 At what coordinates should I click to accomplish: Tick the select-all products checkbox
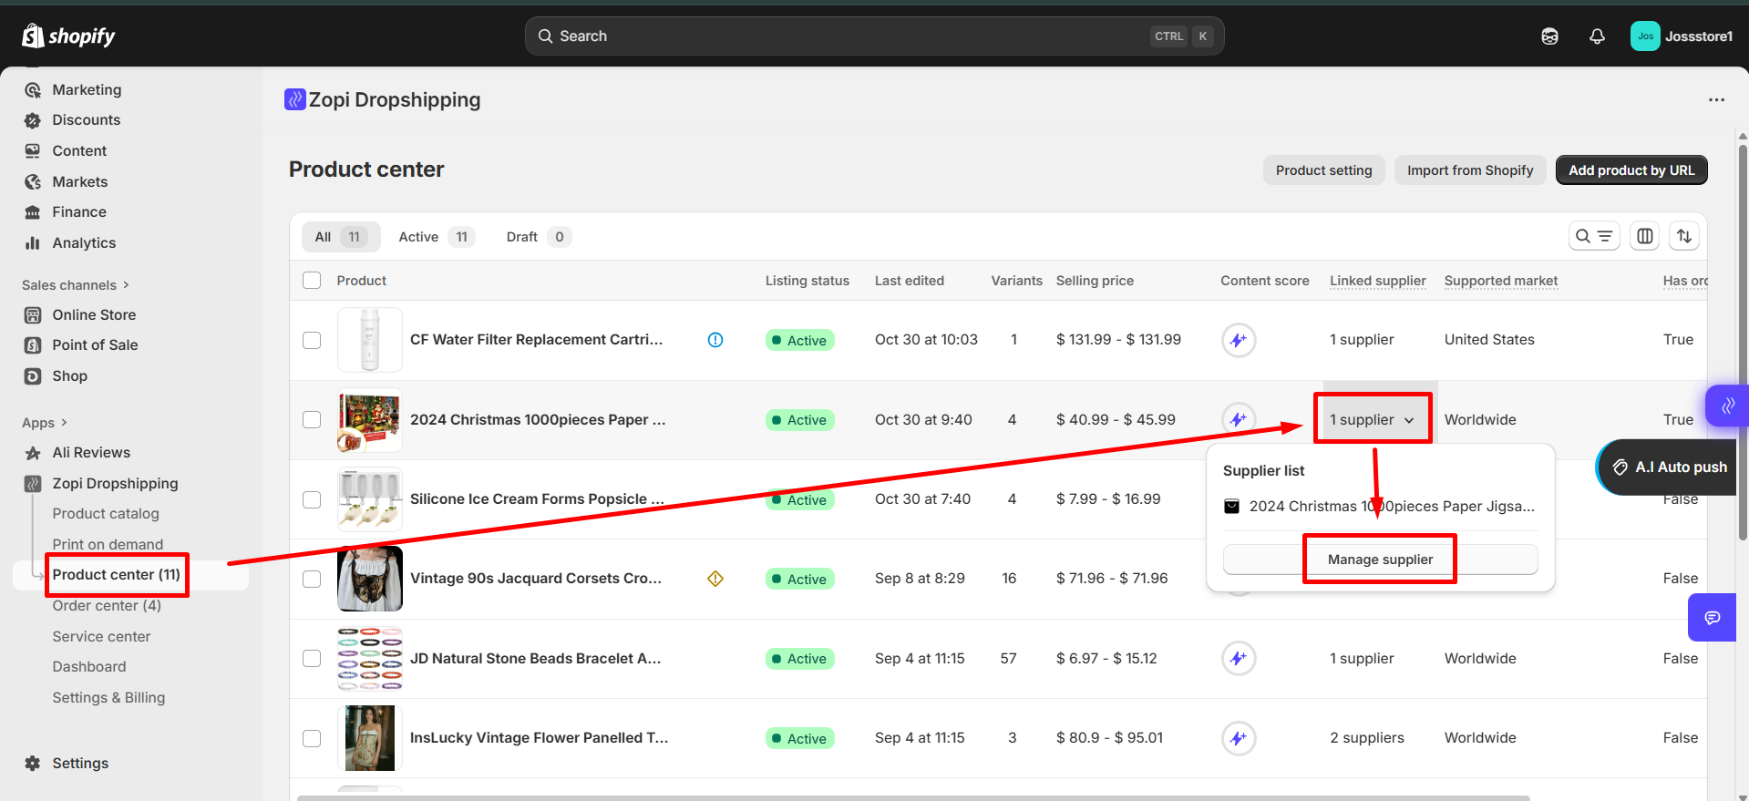pyautogui.click(x=312, y=281)
